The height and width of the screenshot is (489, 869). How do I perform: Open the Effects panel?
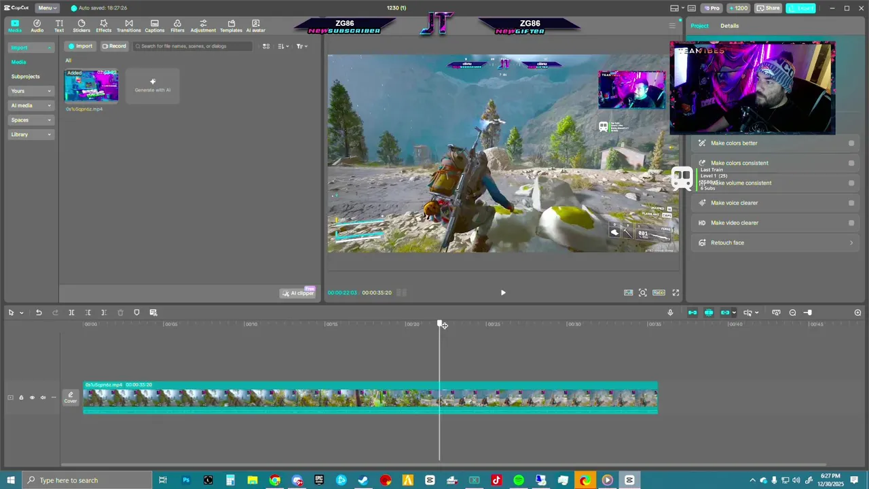103,26
